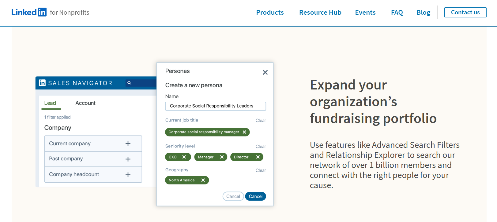Click the 'SALES NAVIGATOR' title text
Viewport: 497px width, 222px height.
[80, 83]
